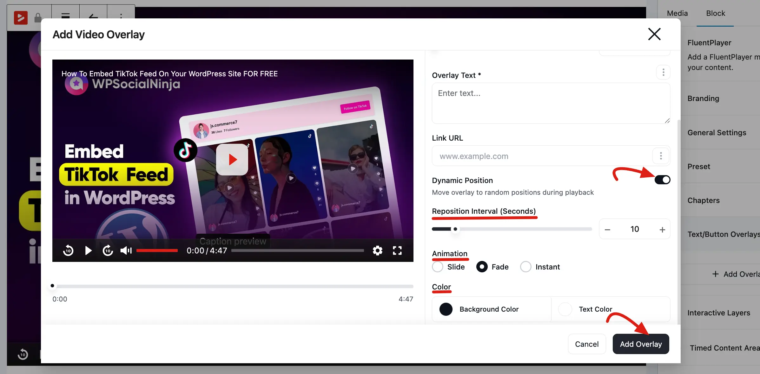Image resolution: width=760 pixels, height=374 pixels.
Task: Open player settings gear icon
Action: tap(377, 250)
